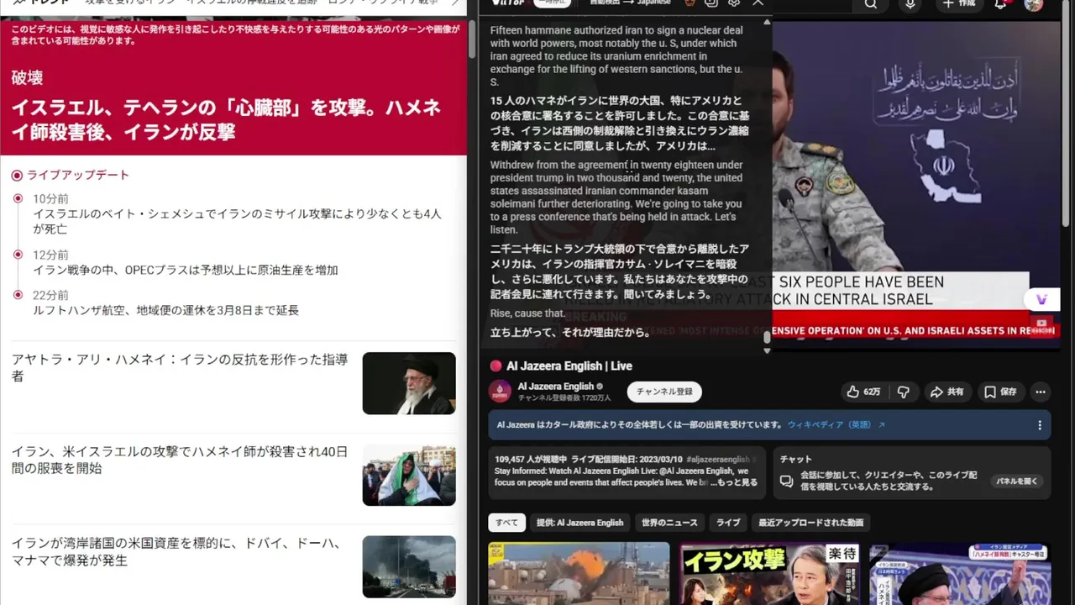Open article アヤトラ・アリ・ハメネイ headline
The height and width of the screenshot is (605, 1075).
[179, 368]
